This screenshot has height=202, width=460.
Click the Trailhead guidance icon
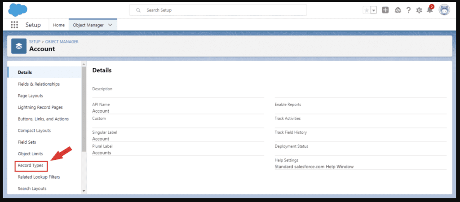click(398, 10)
